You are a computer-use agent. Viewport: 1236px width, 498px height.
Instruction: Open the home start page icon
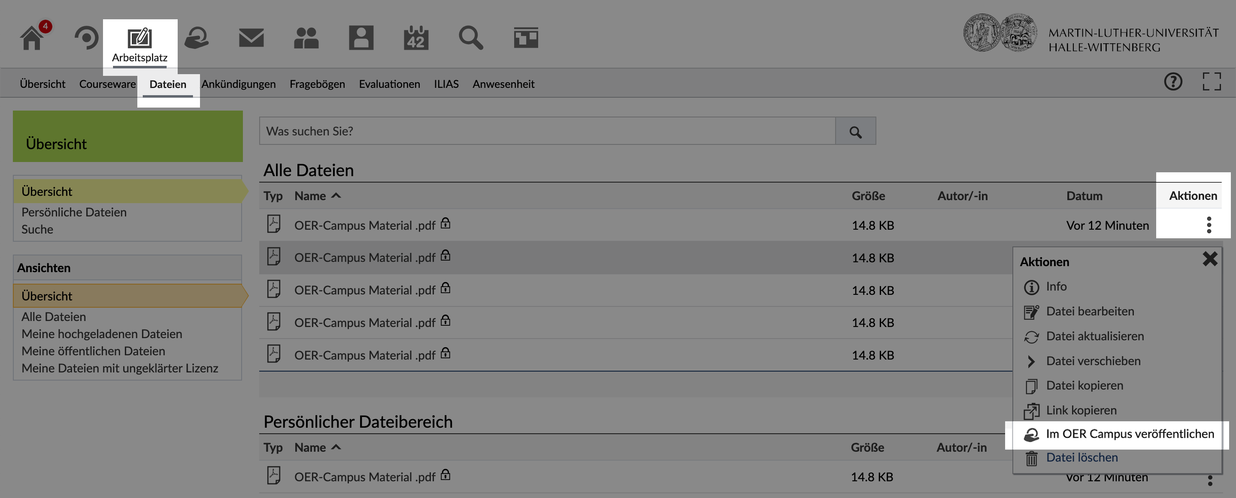32,38
